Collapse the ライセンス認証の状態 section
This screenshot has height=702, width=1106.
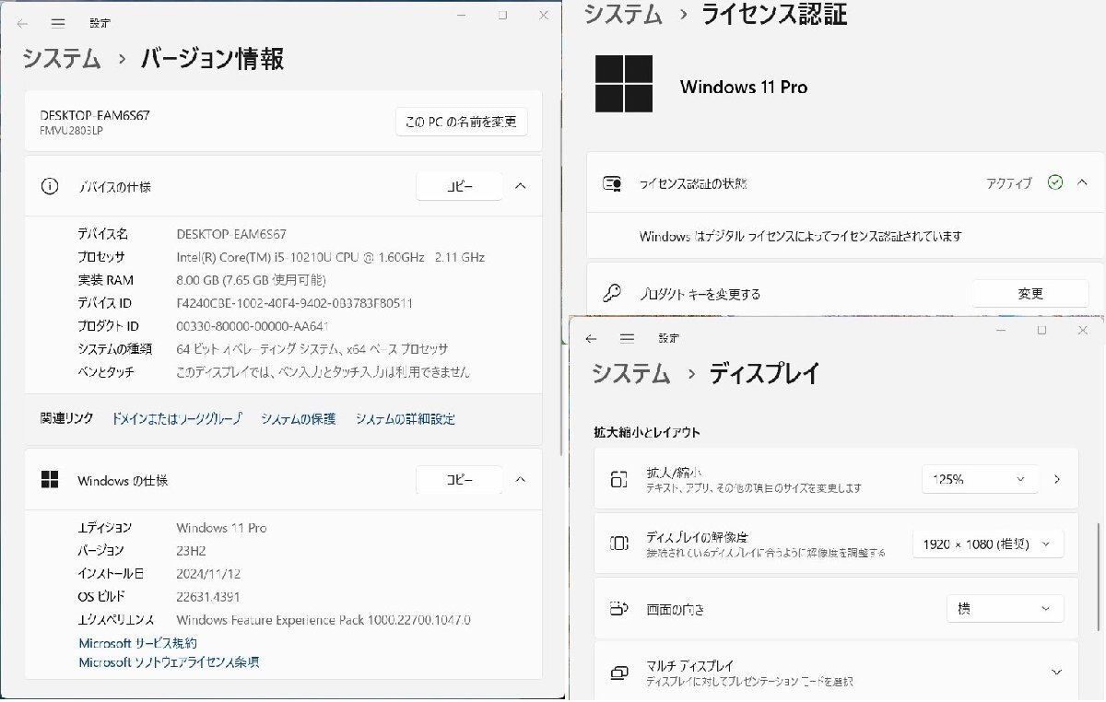point(1082,182)
